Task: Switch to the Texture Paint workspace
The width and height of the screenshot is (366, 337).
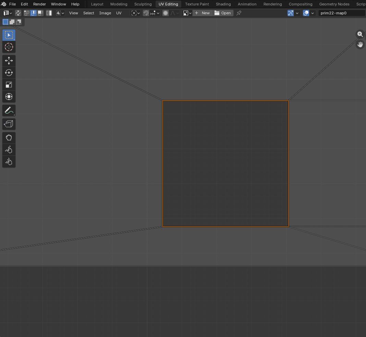Action: coord(197,4)
